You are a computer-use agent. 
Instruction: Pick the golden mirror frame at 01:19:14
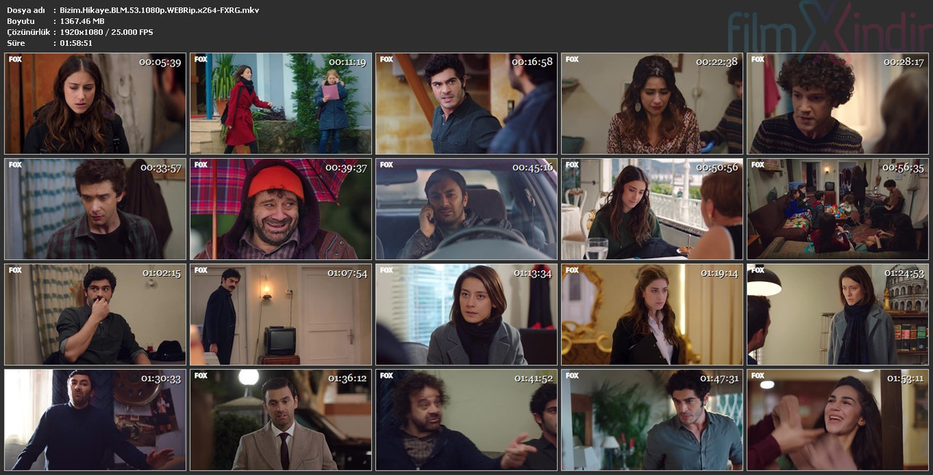[x=652, y=315]
